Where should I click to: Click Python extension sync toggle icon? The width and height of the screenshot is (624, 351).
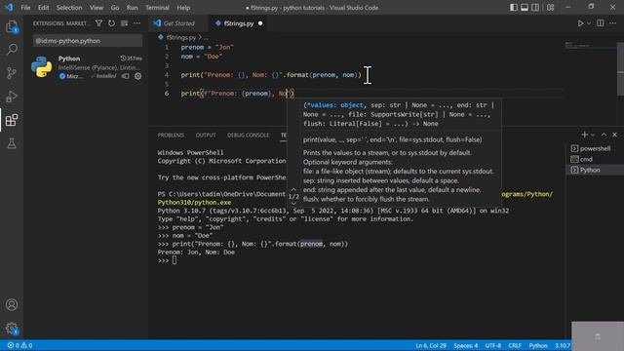click(x=126, y=76)
